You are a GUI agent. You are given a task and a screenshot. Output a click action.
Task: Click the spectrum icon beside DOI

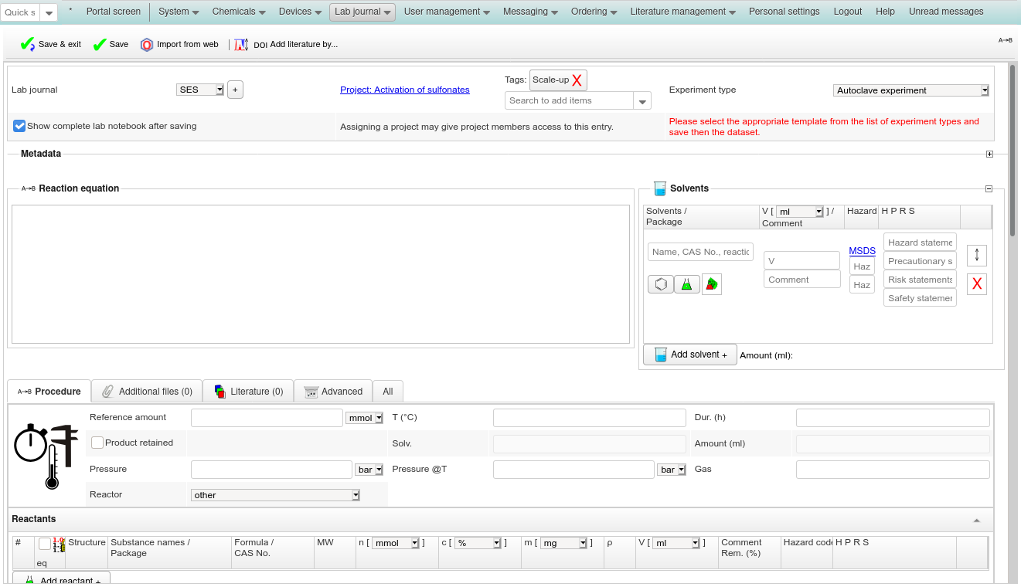(241, 45)
